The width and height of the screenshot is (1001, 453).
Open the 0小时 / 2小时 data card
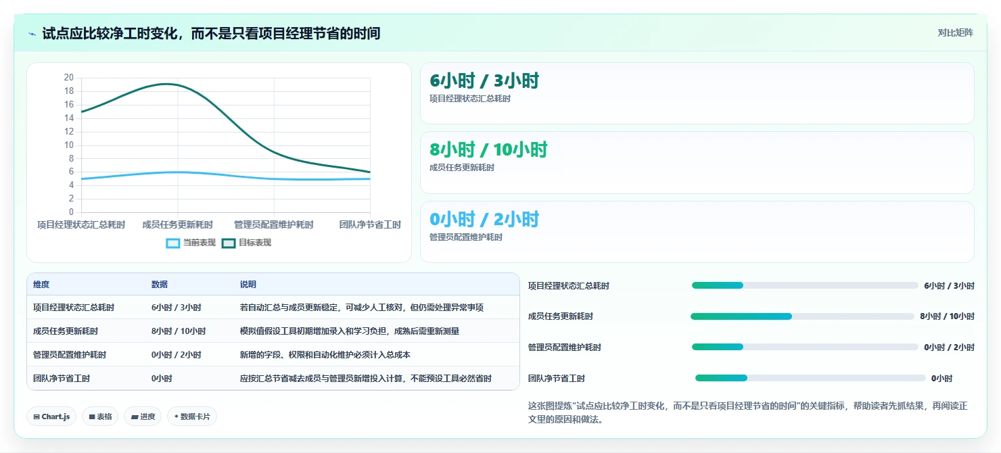(x=697, y=232)
